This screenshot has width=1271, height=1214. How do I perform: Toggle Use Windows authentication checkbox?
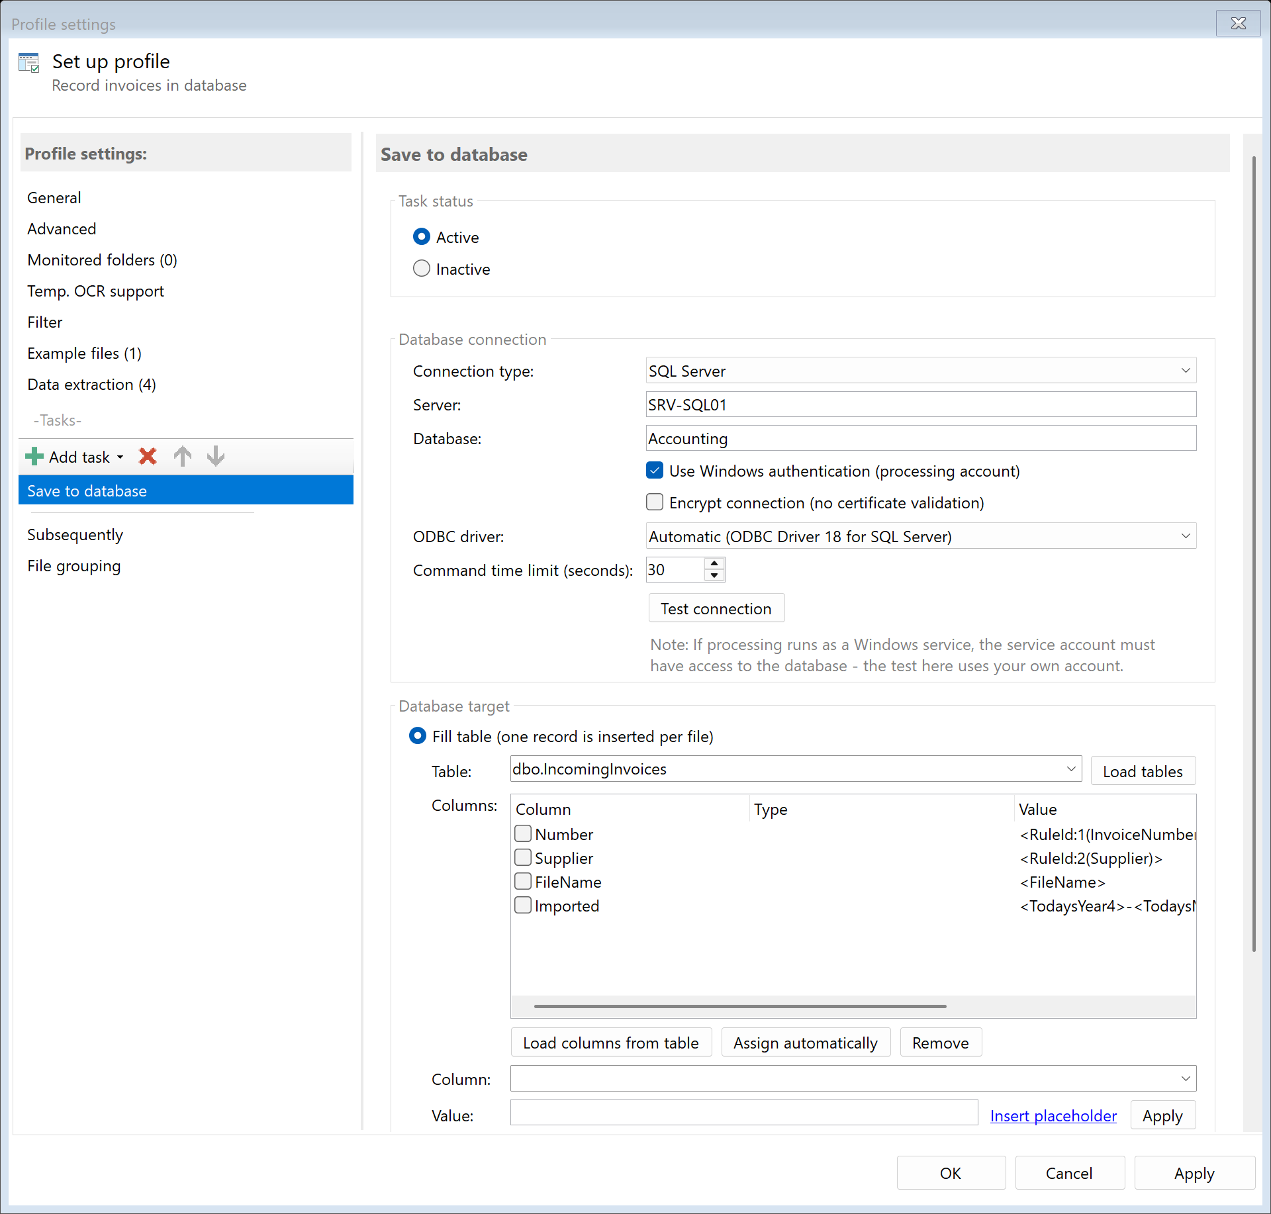click(655, 471)
